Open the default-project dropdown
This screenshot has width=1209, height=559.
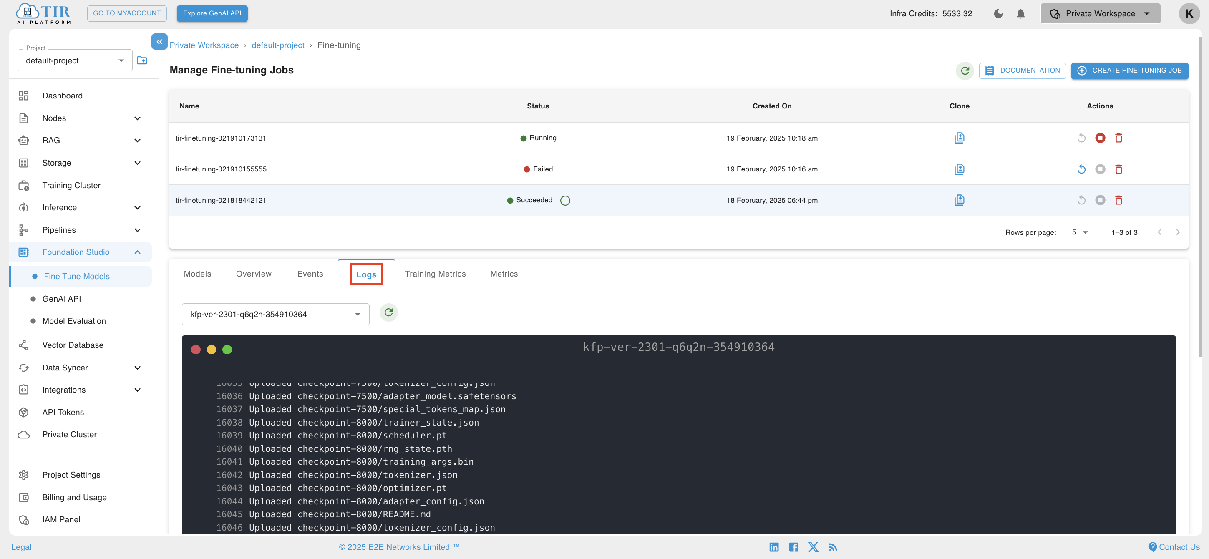click(75, 60)
